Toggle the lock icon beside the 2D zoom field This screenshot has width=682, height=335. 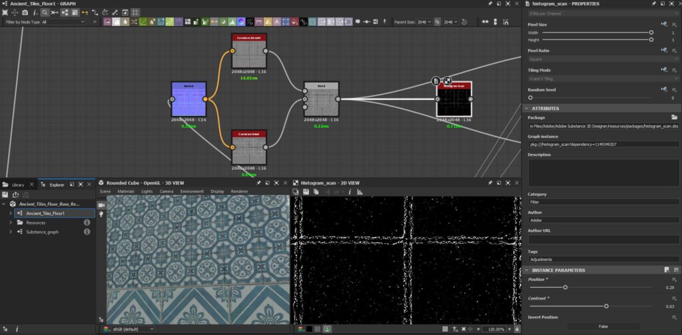517,329
